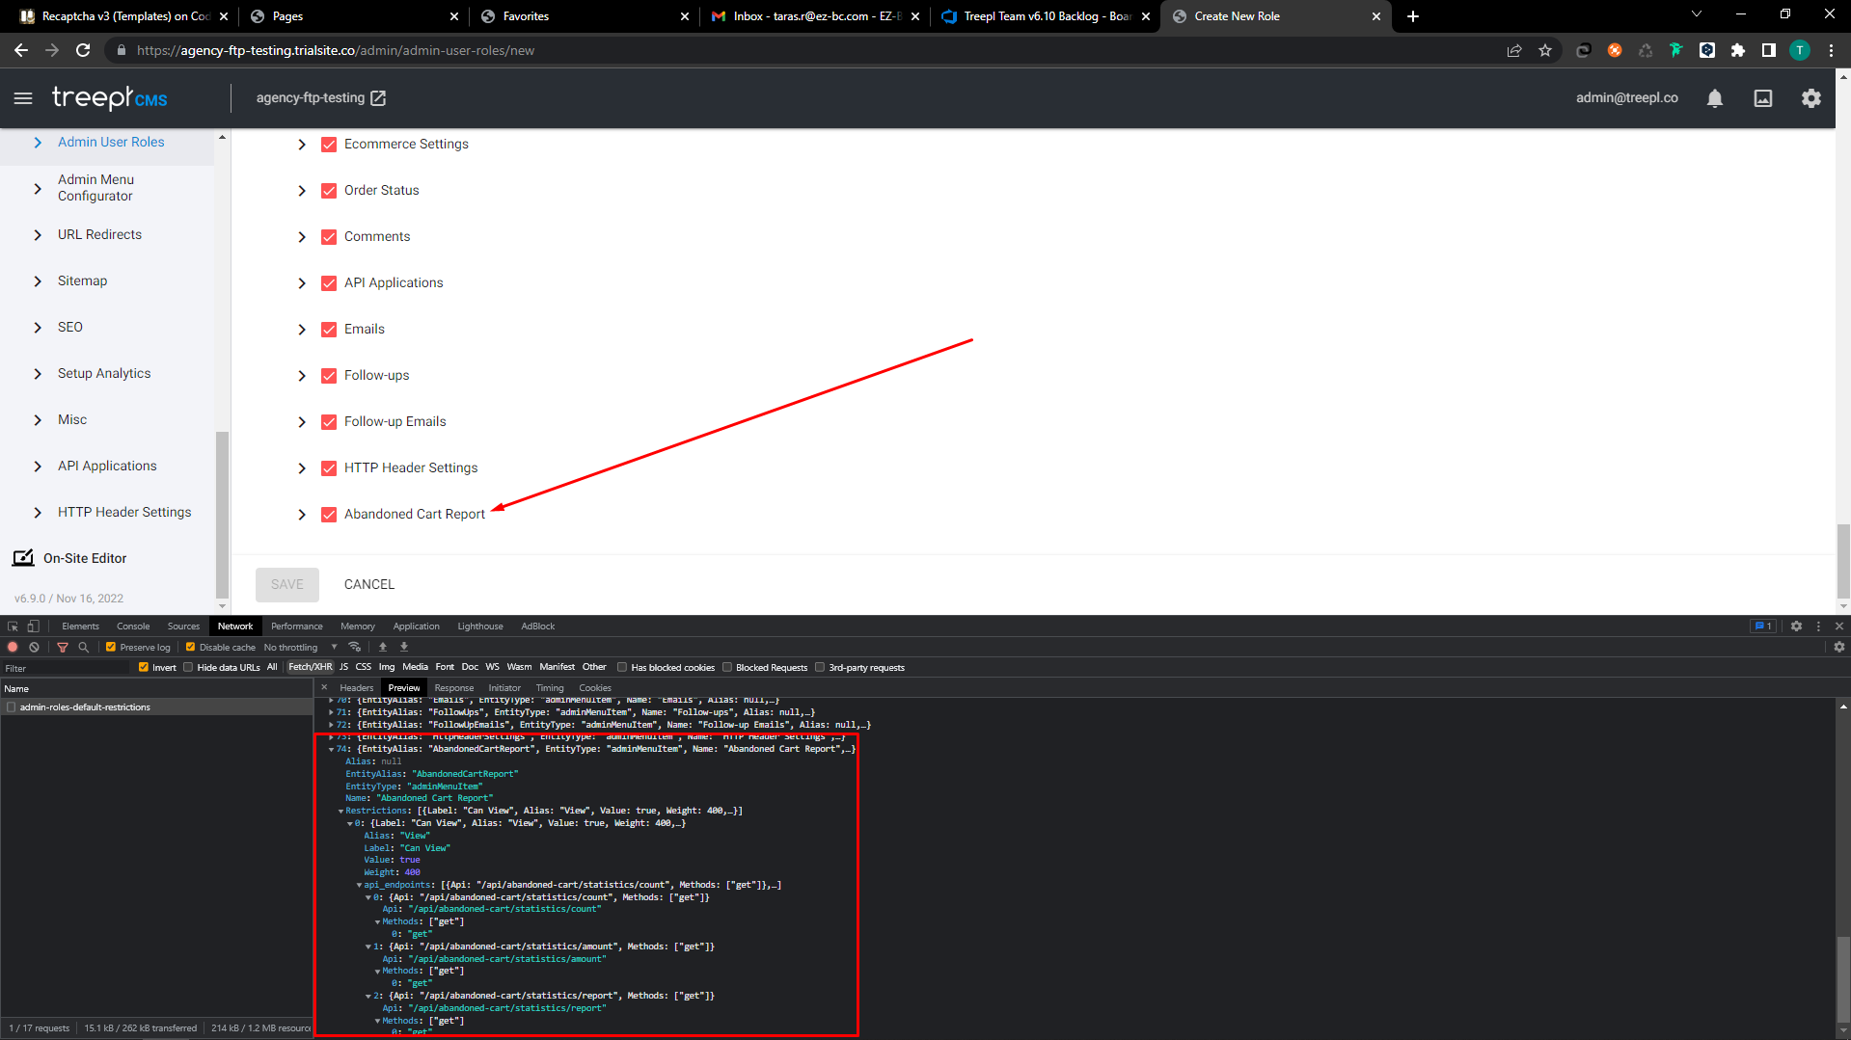Image resolution: width=1851 pixels, height=1040 pixels.
Task: Select admin-roles-default-restrictions request
Action: pyautogui.click(x=156, y=707)
